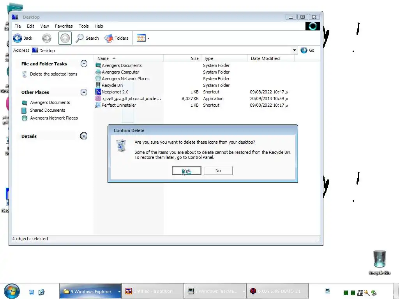Viewport: 399px width, 299px height.
Task: Sort by the Size column header
Action: click(x=182, y=58)
